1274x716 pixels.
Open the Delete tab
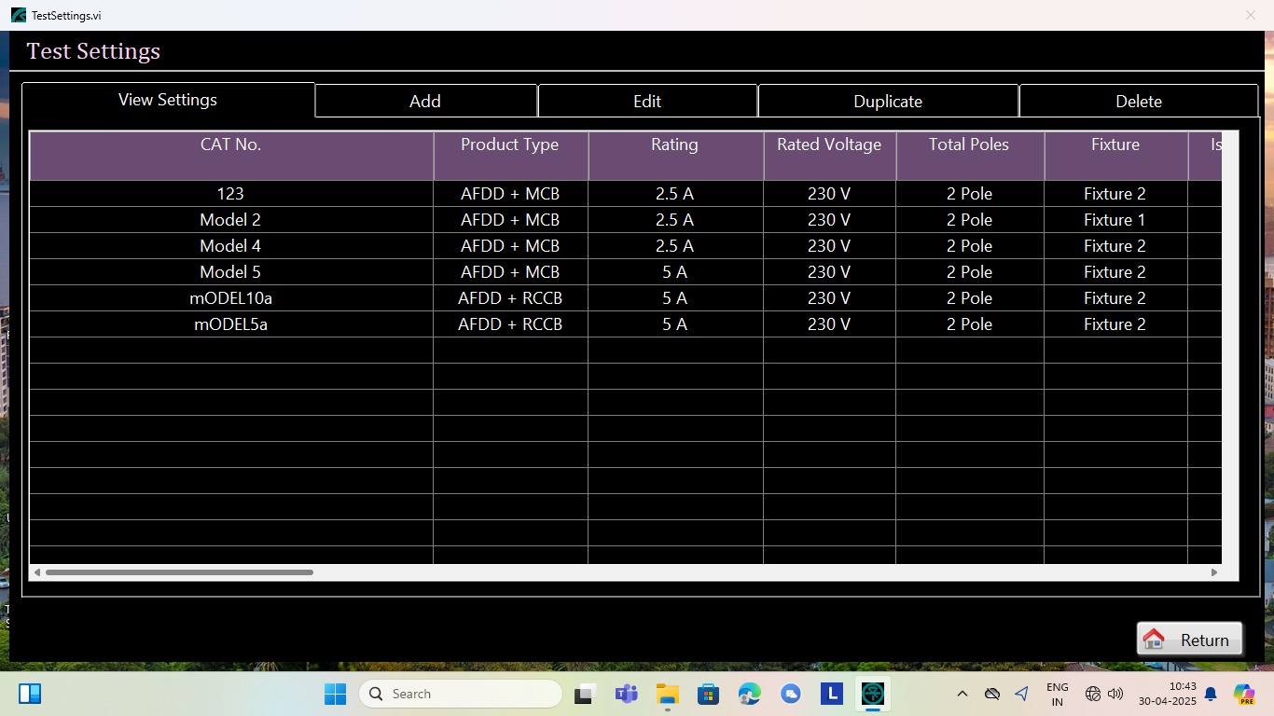[1139, 101]
